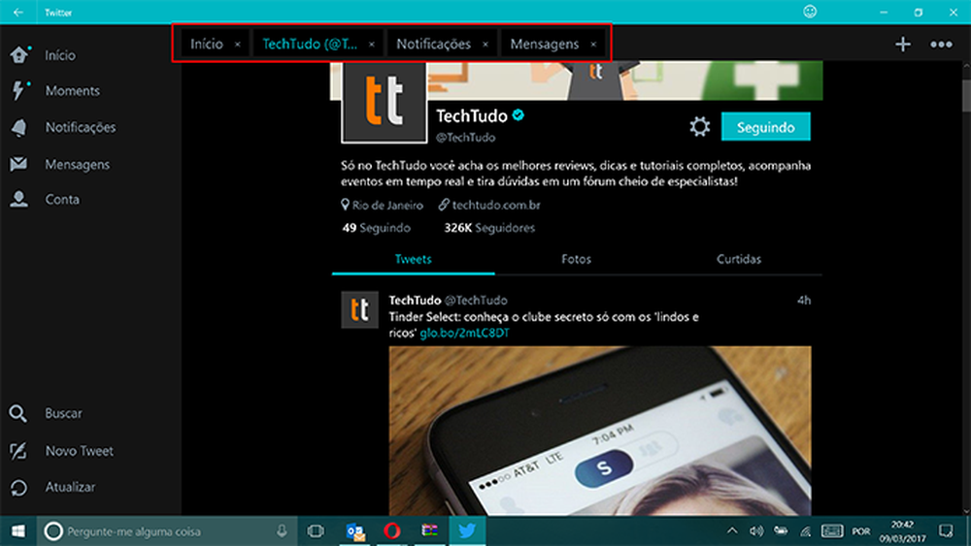Select the Fotos profile tab
The height and width of the screenshot is (546, 971).
577,259
